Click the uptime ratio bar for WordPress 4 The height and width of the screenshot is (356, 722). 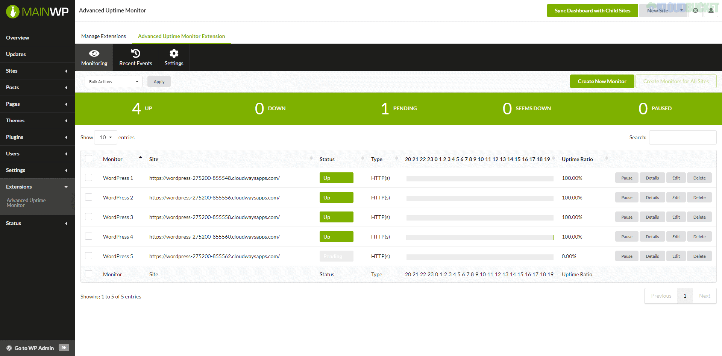click(x=479, y=236)
